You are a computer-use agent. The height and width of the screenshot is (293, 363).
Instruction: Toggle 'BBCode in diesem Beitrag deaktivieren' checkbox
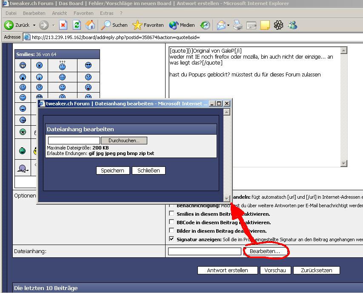tap(171, 222)
